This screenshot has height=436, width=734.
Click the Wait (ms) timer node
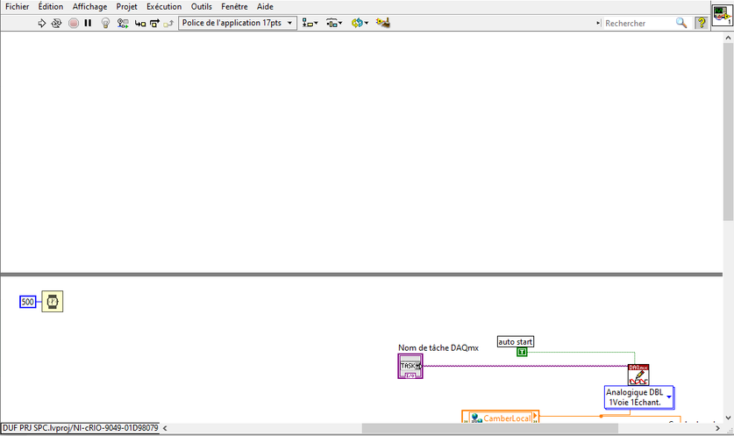53,302
